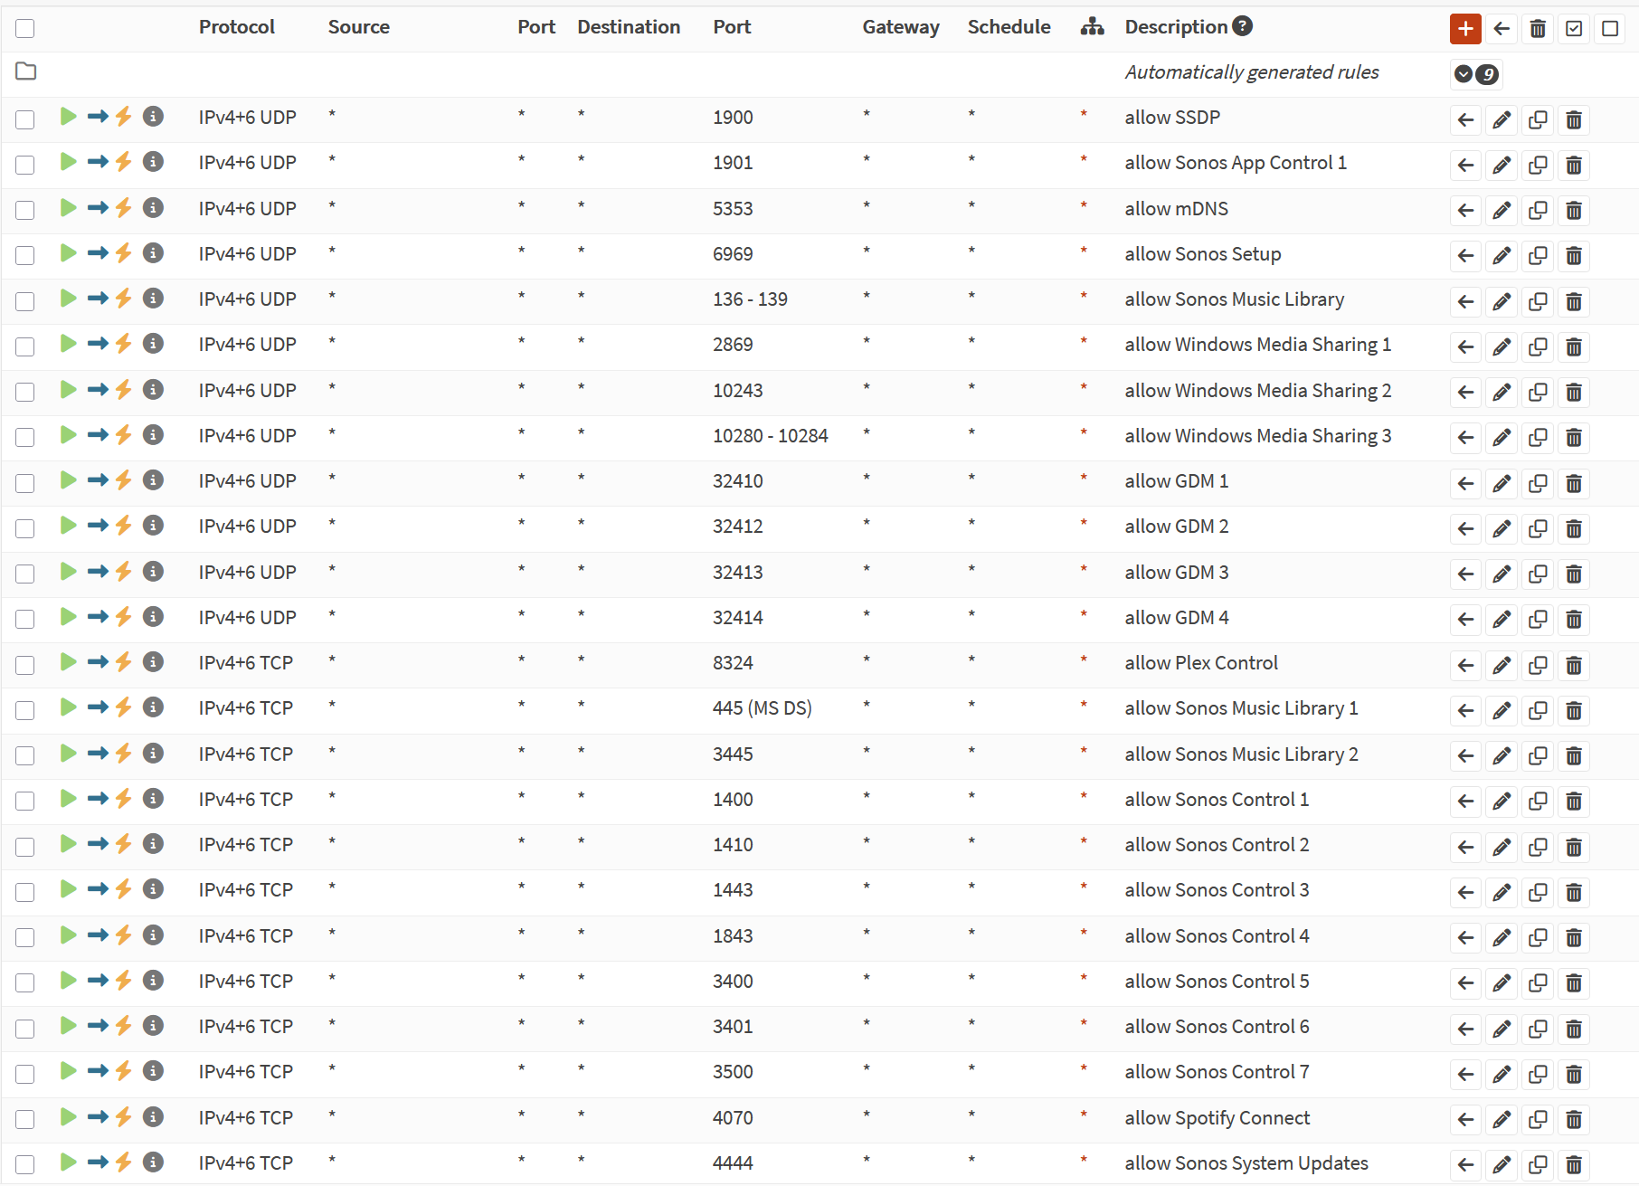
Task: Disable the allow Sonos App Control 1 rule via play icon
Action: click(68, 161)
